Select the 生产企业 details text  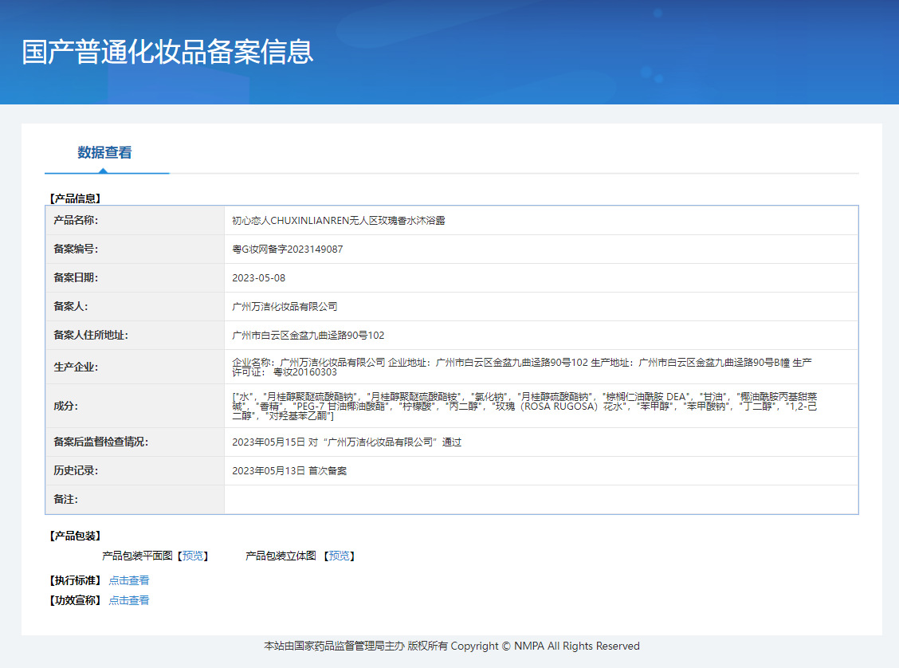522,367
